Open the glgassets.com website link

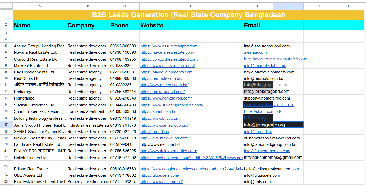click(x=160, y=175)
